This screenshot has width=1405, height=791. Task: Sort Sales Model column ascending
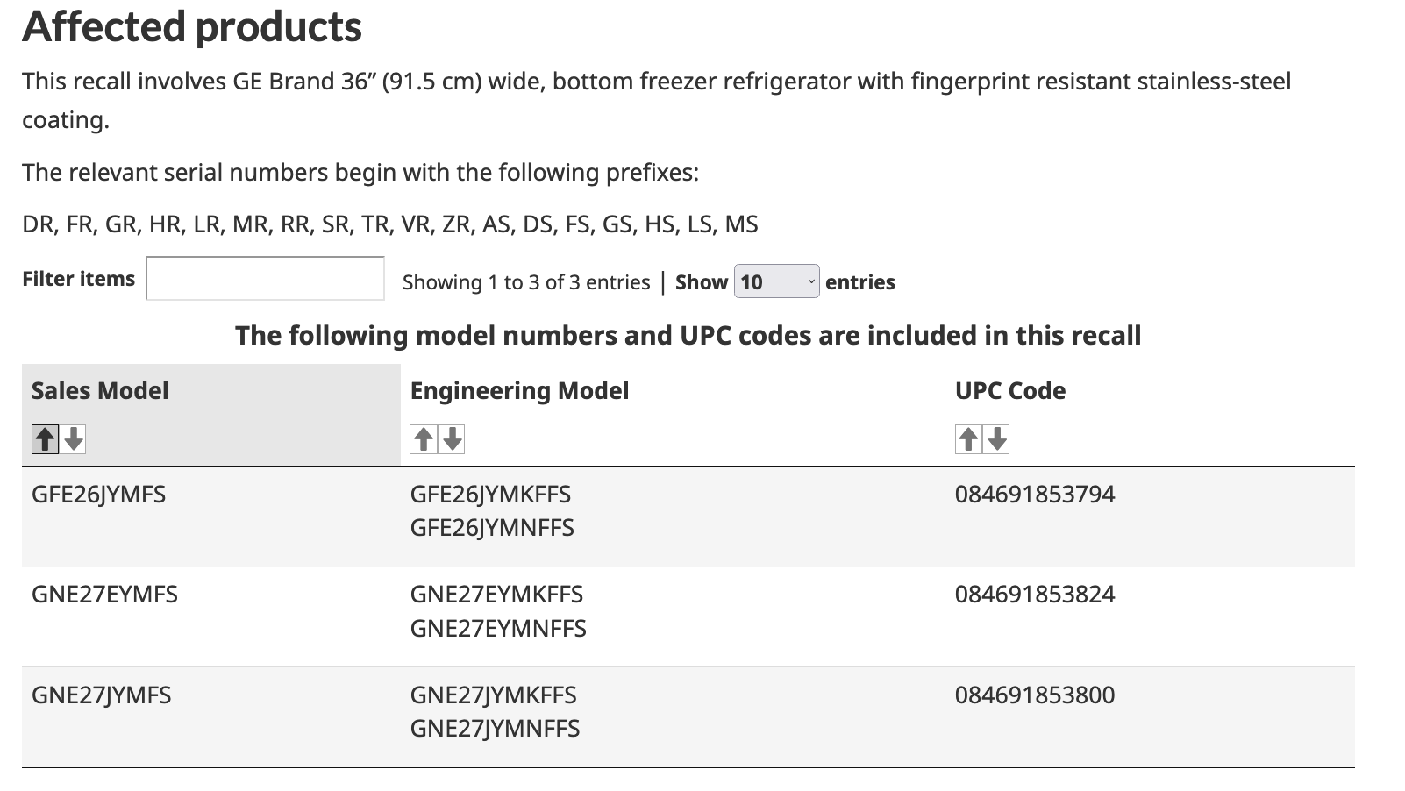(45, 438)
